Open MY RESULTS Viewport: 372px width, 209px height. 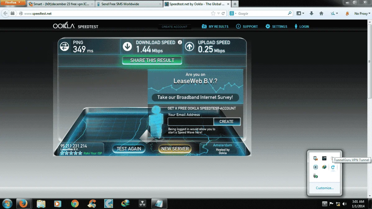(x=215, y=27)
